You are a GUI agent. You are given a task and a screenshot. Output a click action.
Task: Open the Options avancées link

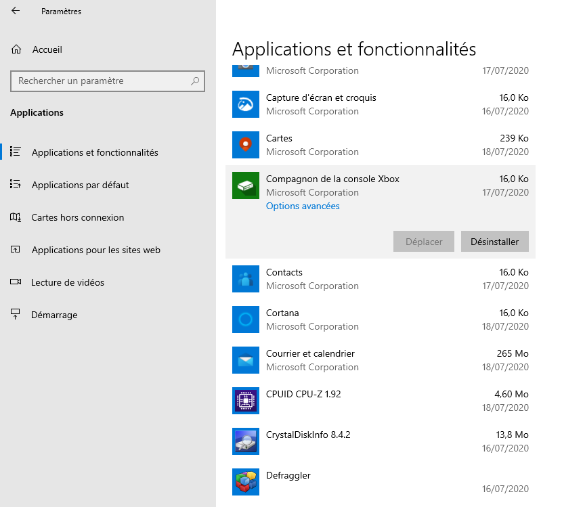(303, 206)
